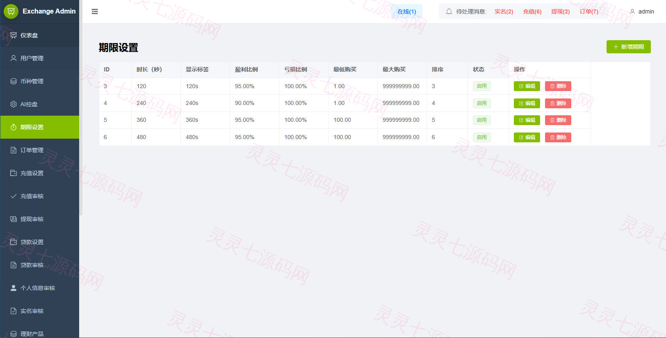
Task: Click the 贷款设置 wallet icon
Action: click(14, 242)
